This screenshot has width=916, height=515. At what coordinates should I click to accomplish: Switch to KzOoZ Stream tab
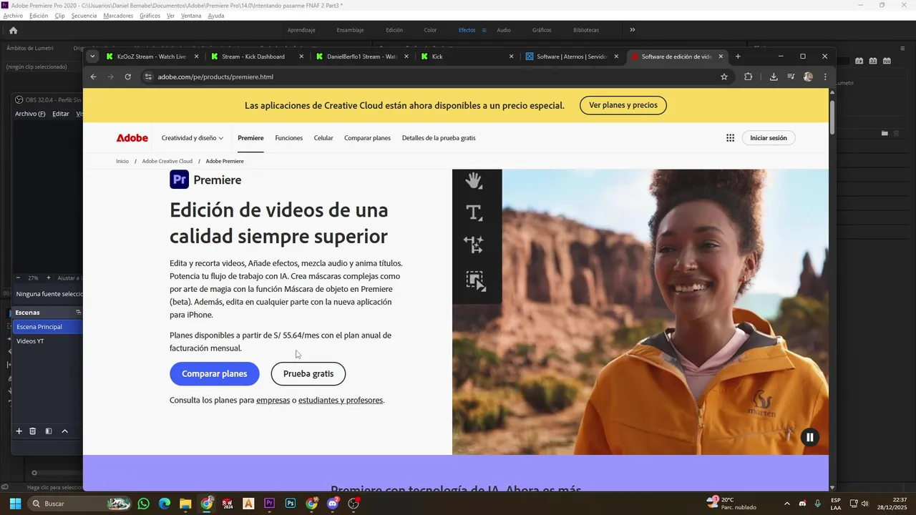point(151,57)
